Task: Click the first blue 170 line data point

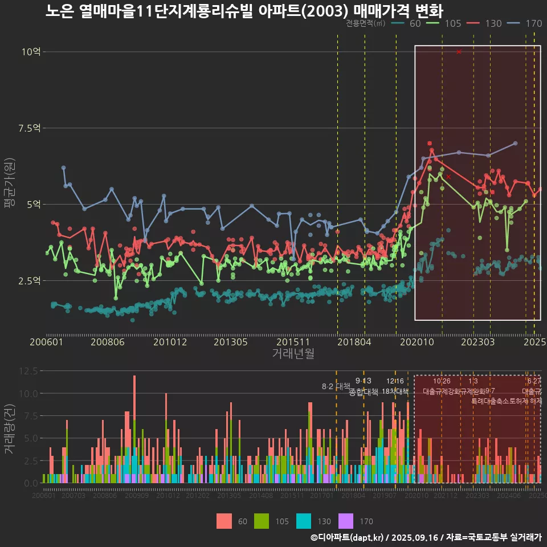Action: click(x=63, y=168)
